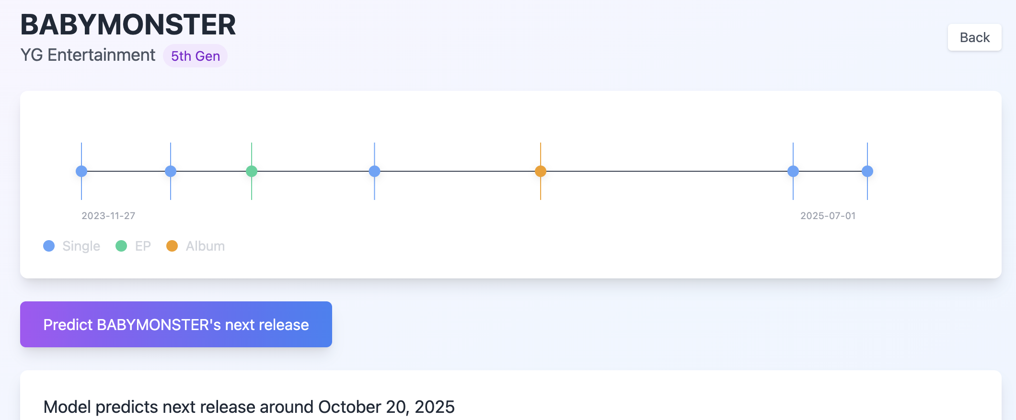
Task: Click the second-to-last Single timeline marker
Action: coord(793,171)
